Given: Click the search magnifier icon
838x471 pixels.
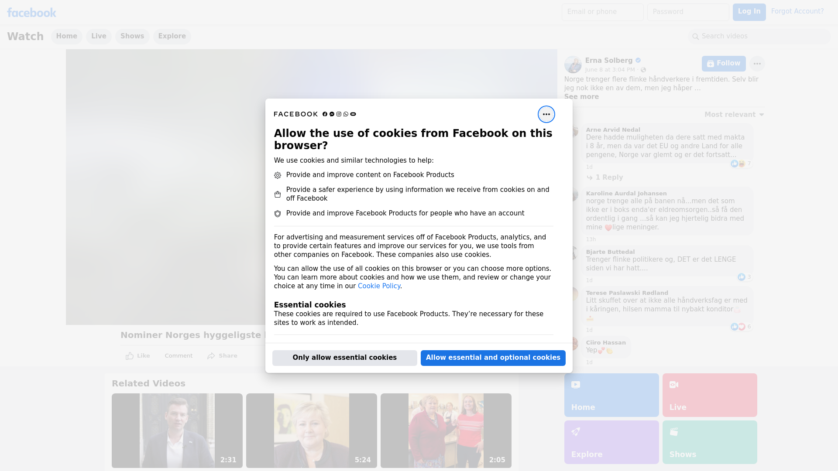Looking at the screenshot, I should tap(695, 37).
